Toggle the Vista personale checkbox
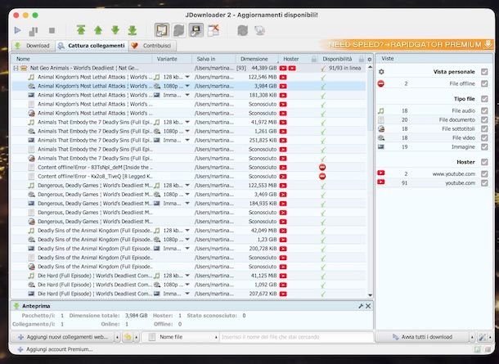This screenshot has height=364, width=499. [484, 72]
